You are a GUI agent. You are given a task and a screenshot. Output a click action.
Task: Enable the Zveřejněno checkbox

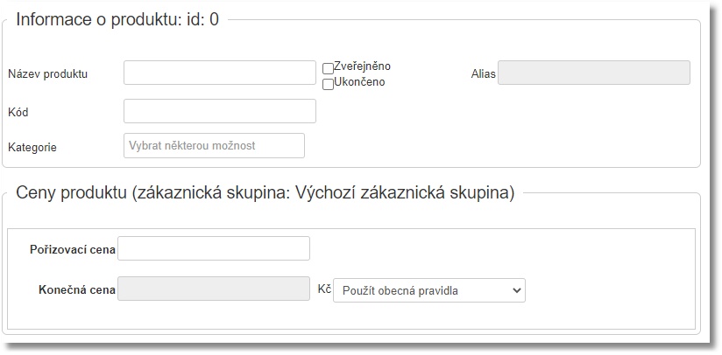tap(328, 68)
